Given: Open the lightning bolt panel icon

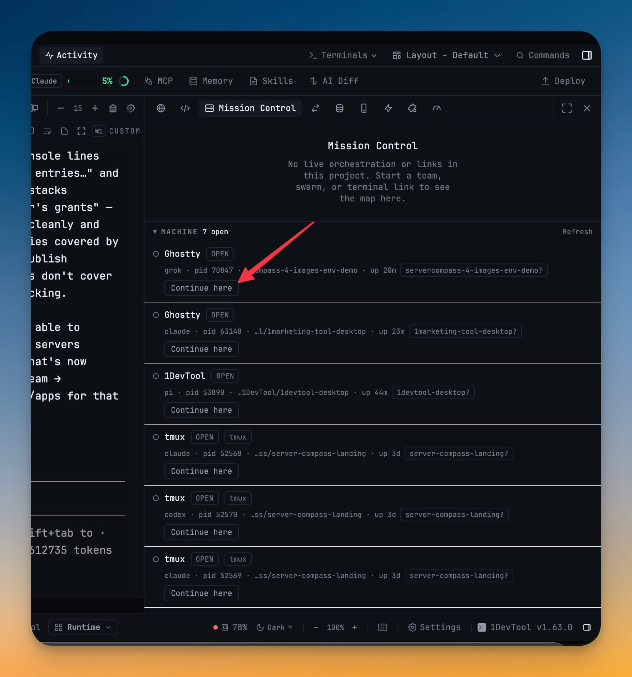Looking at the screenshot, I should point(388,108).
